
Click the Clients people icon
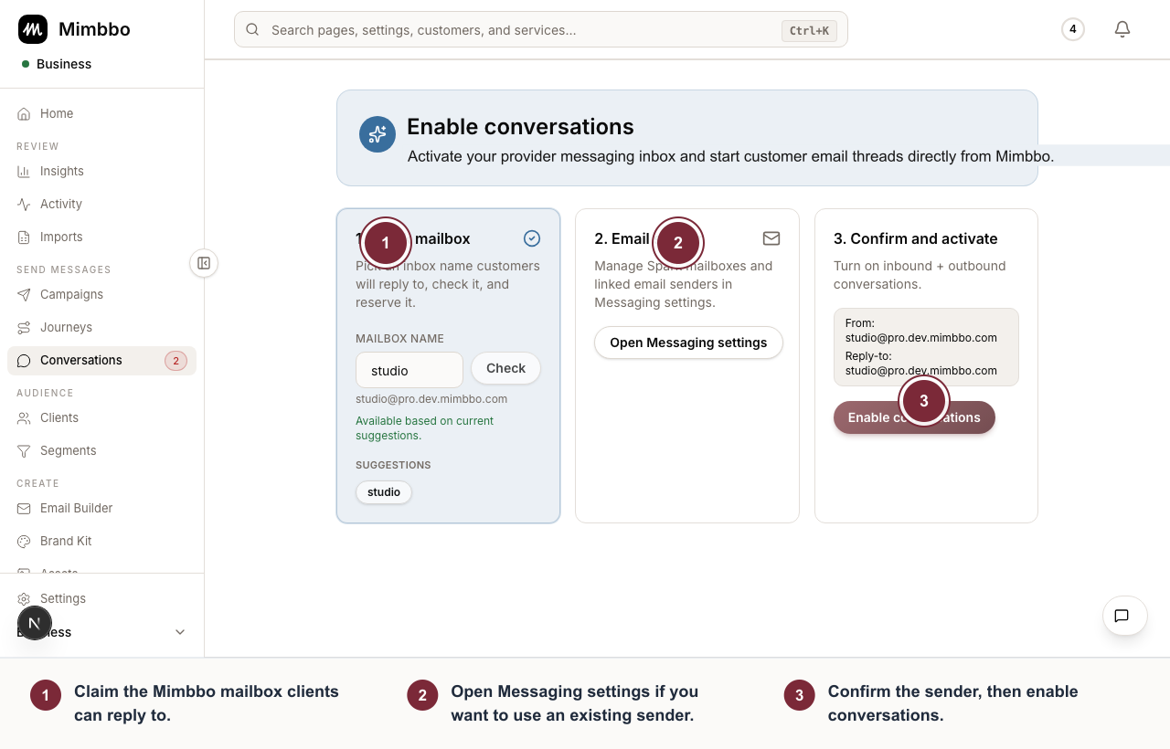point(24,418)
